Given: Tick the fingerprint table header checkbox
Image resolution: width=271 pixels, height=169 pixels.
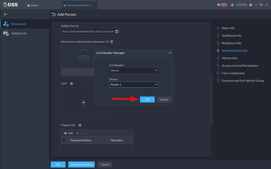Looking at the screenshot, I should tap(64, 140).
